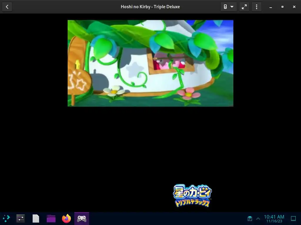Image resolution: width=301 pixels, height=225 pixels.
Task: Open the clock showing 10:41 AM
Action: tap(274, 219)
